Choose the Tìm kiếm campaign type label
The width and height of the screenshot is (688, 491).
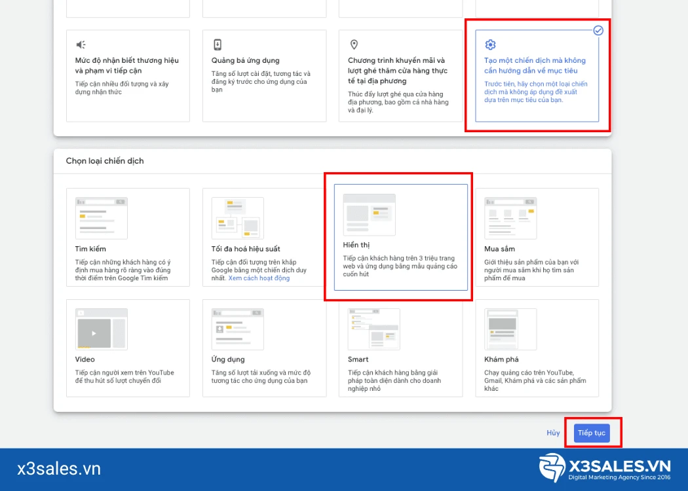pos(90,249)
